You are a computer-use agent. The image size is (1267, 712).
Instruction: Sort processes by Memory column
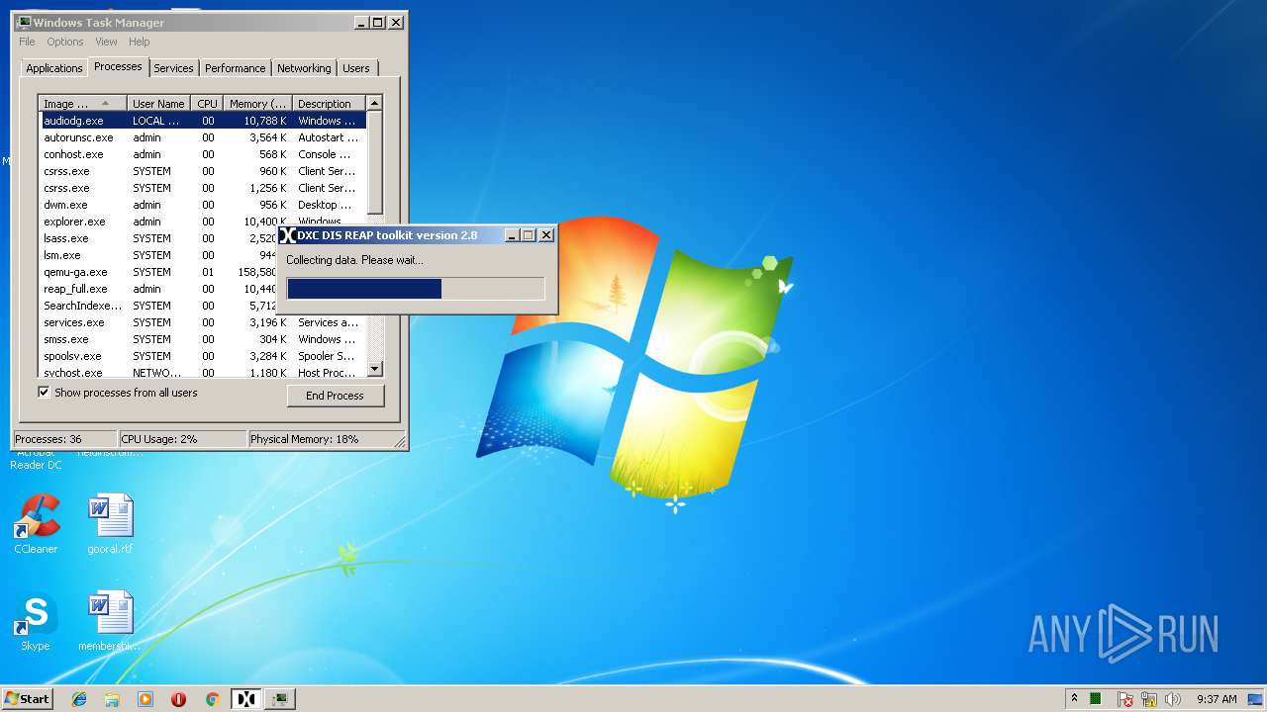[x=258, y=103]
